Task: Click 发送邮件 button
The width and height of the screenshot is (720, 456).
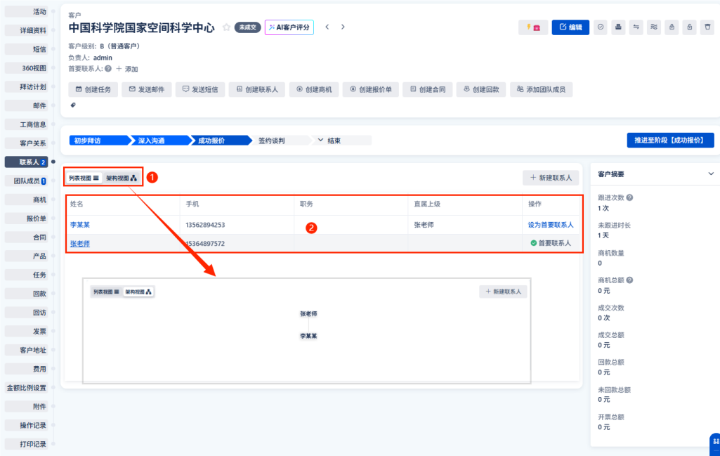Action: [x=147, y=89]
